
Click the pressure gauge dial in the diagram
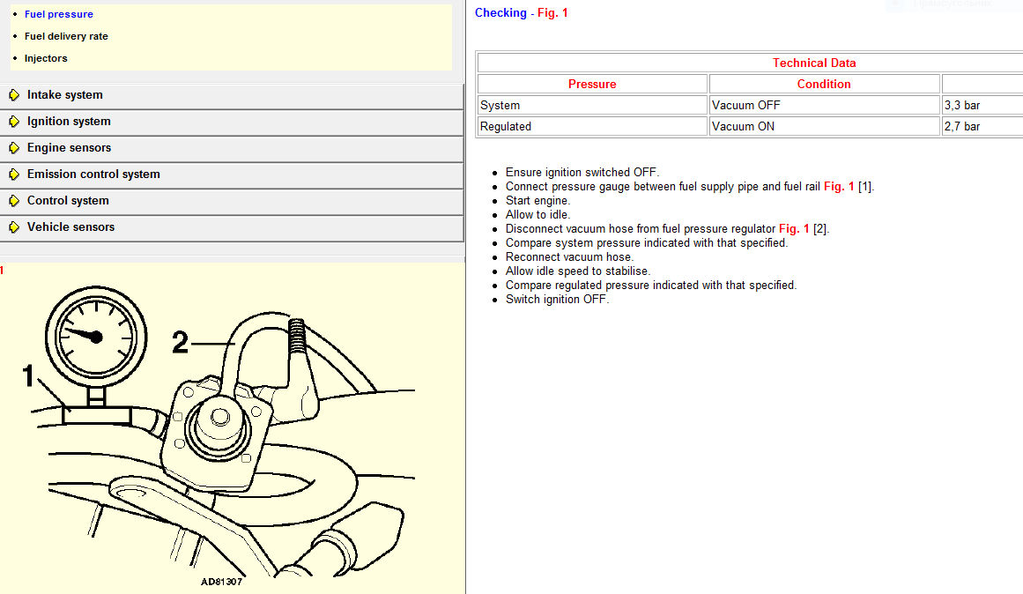click(x=97, y=335)
